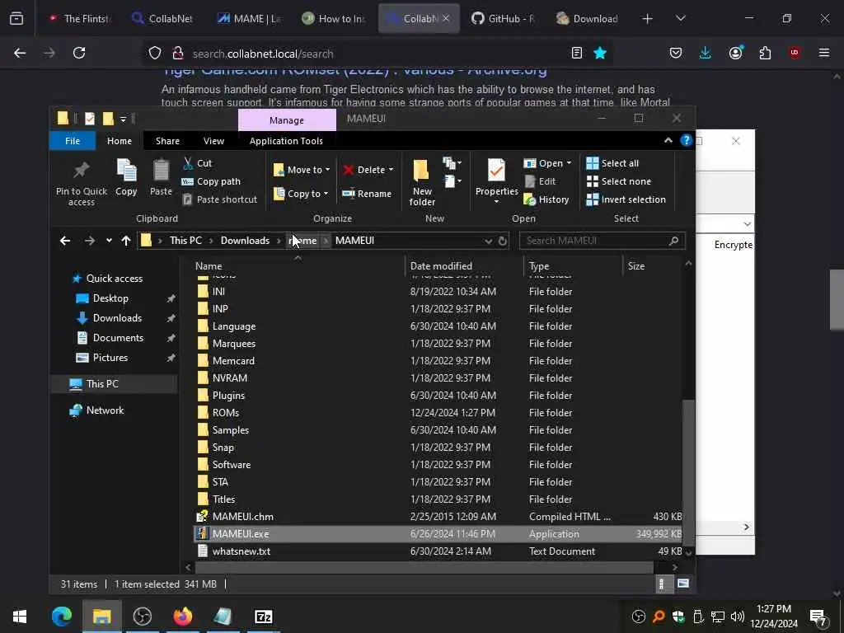Select the Plugins folder
This screenshot has width=844, height=633.
[x=437, y=396]
